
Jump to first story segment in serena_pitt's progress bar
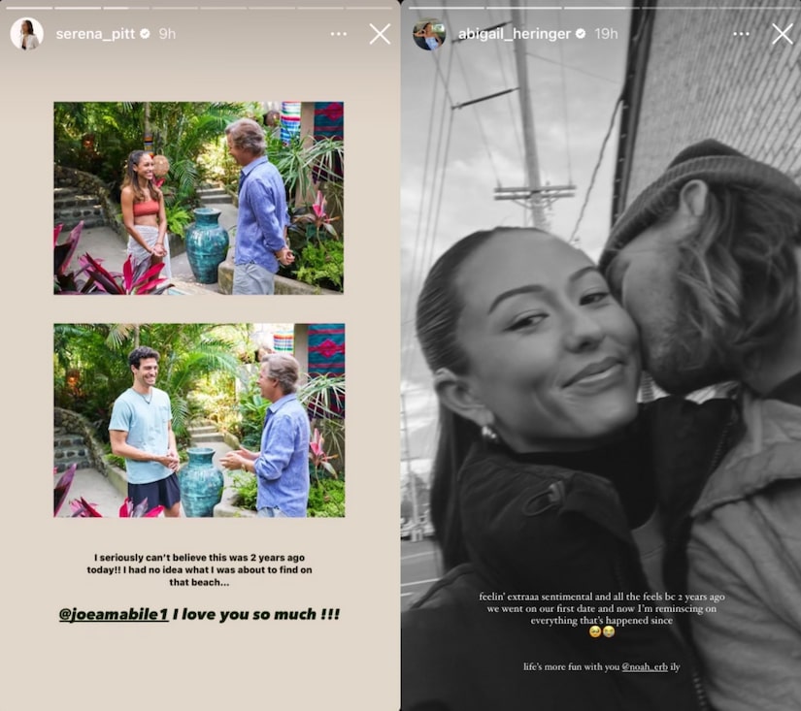tap(29, 8)
